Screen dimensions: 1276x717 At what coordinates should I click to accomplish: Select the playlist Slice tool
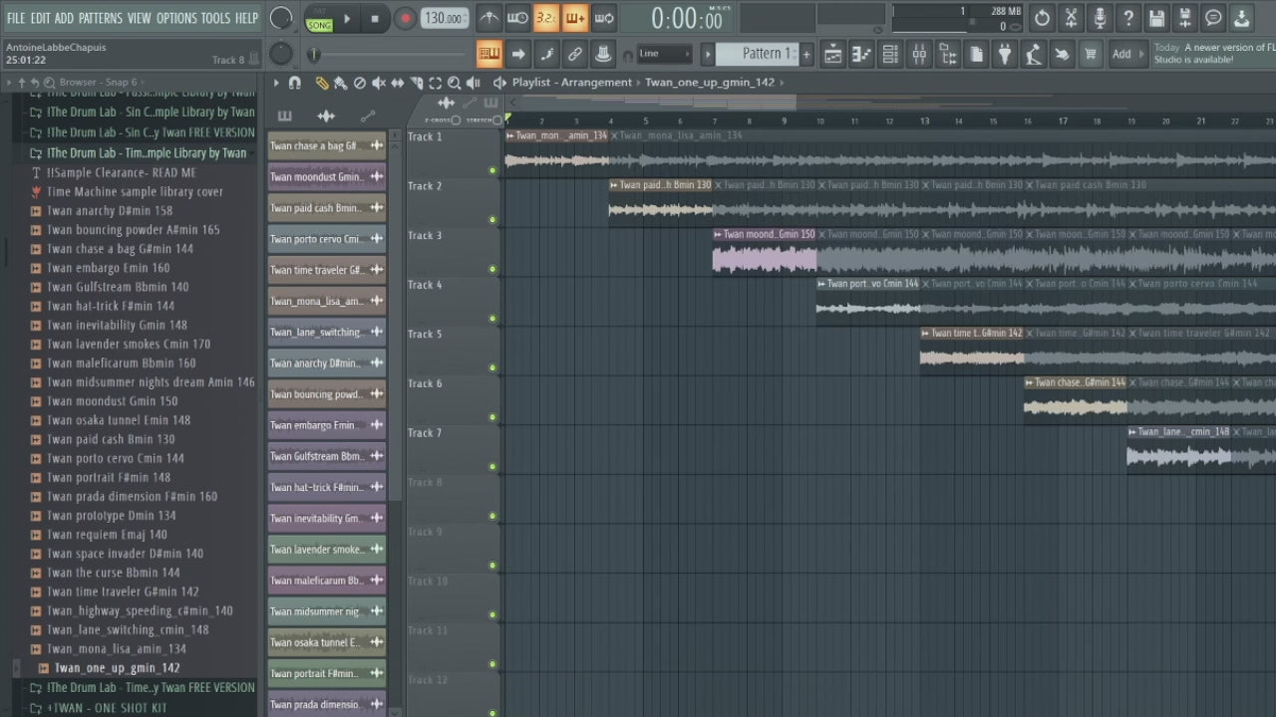[416, 83]
